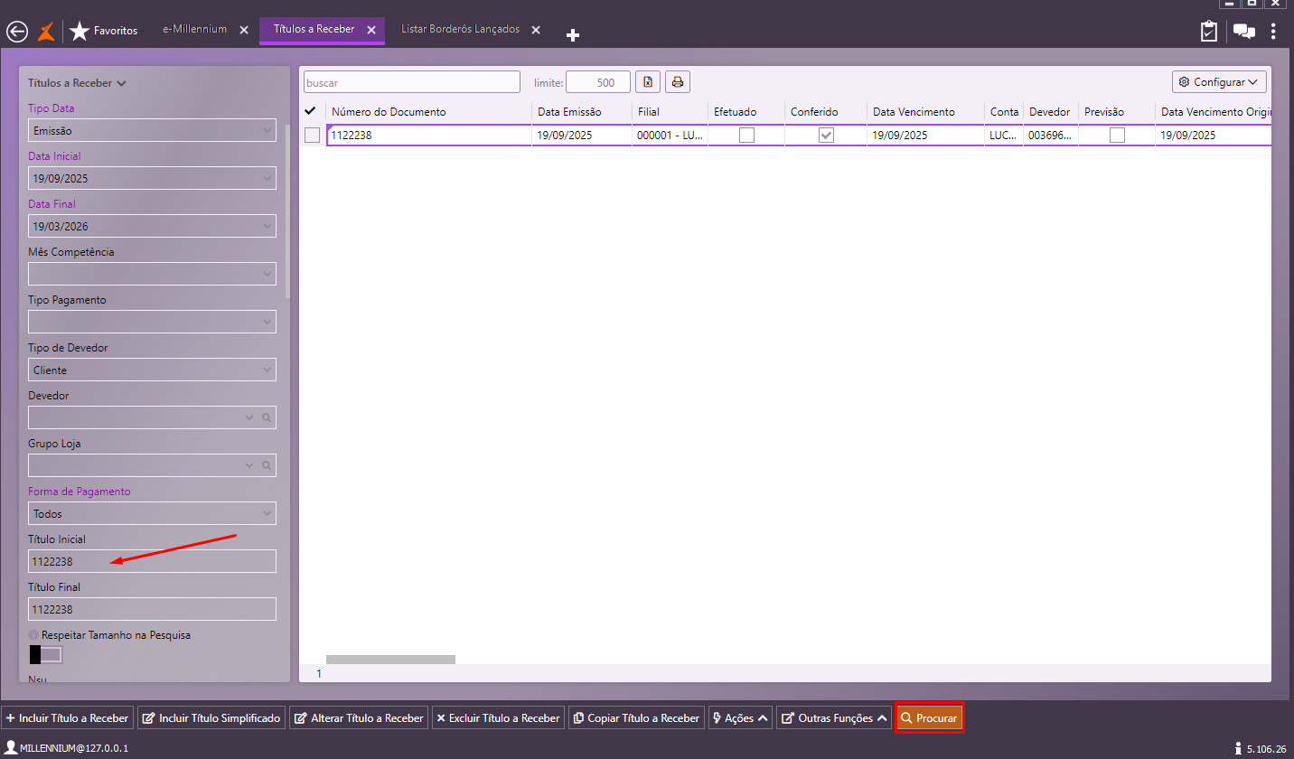The height and width of the screenshot is (759, 1294).
Task: Close the Títulos a Receber tab
Action: 371,30
